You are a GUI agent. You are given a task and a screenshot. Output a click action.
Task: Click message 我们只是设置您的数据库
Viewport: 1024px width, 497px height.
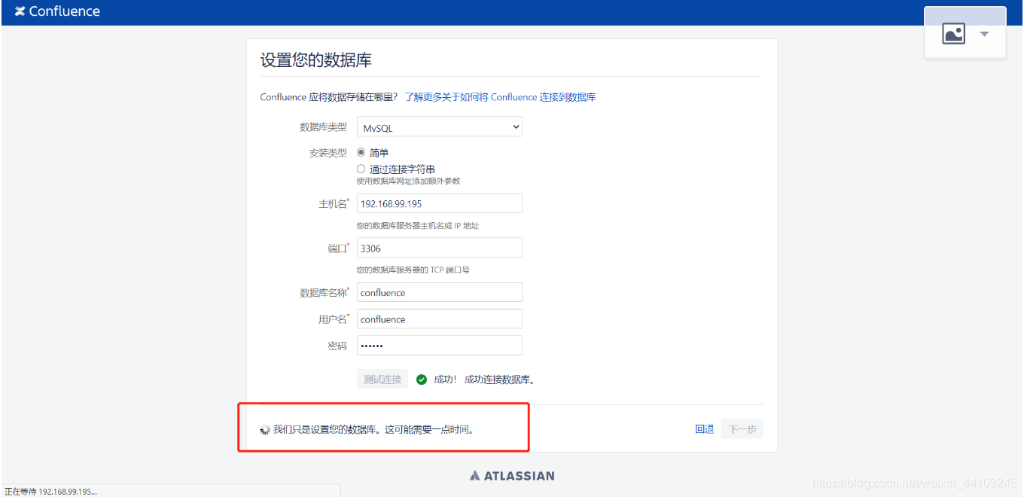point(374,429)
